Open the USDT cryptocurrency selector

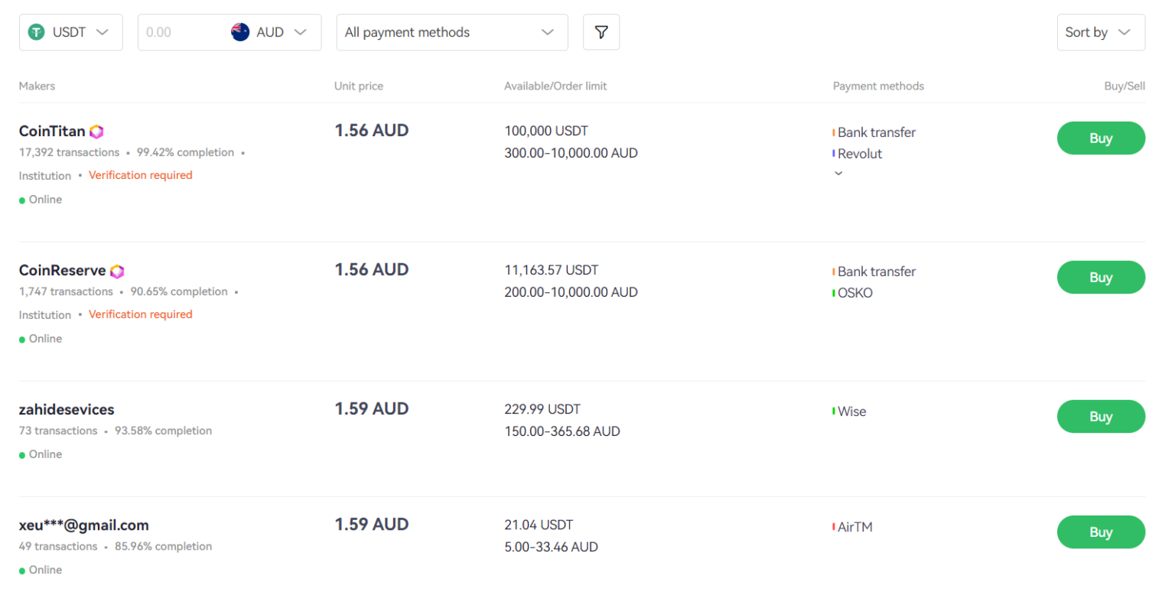click(x=70, y=32)
